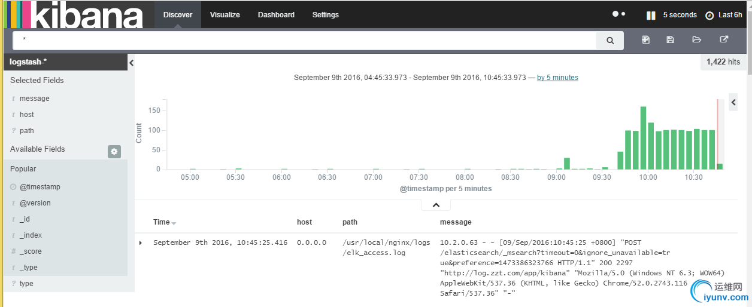This screenshot has height=307, width=752.
Task: Click in the query search field
Action: pos(305,41)
